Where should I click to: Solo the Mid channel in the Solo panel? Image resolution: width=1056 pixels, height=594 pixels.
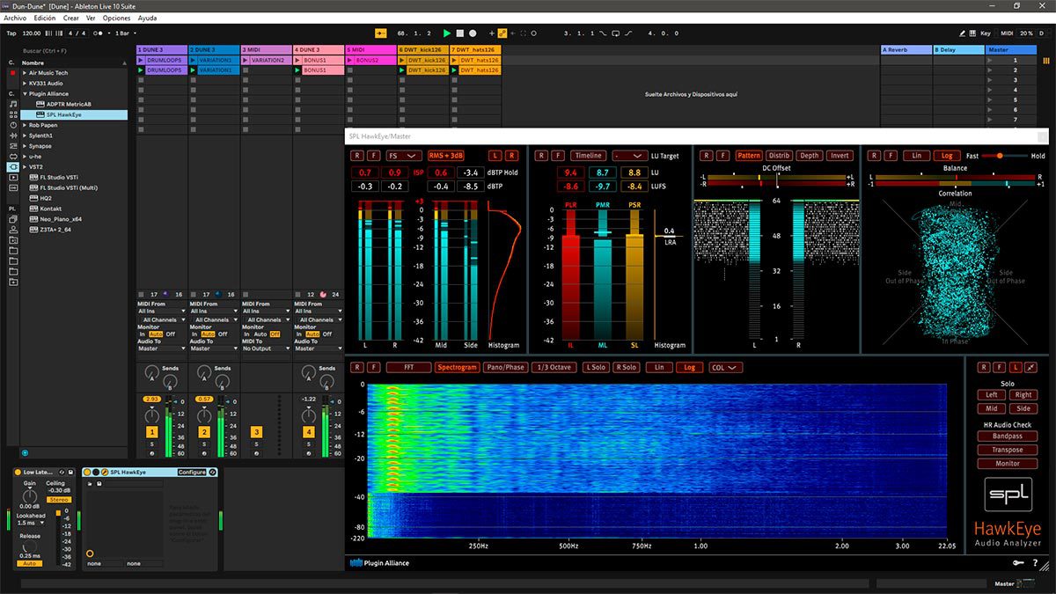(x=992, y=408)
